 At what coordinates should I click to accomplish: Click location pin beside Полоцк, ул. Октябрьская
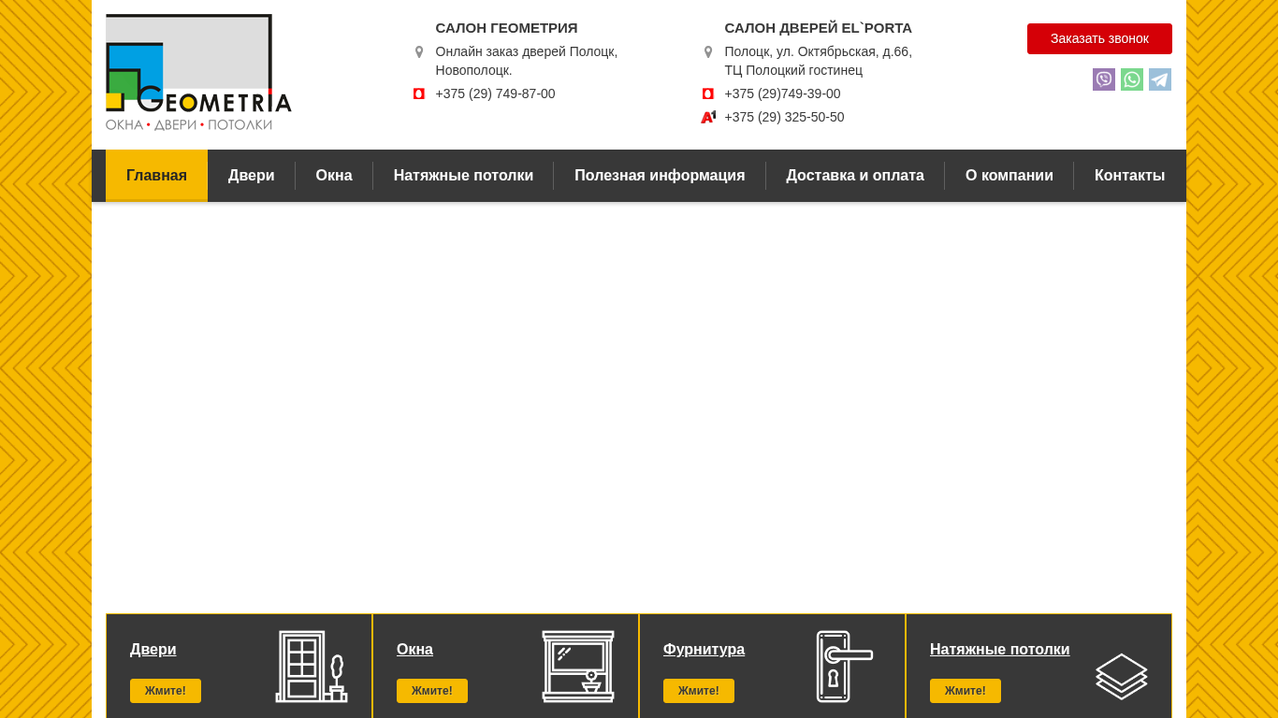pyautogui.click(x=708, y=52)
